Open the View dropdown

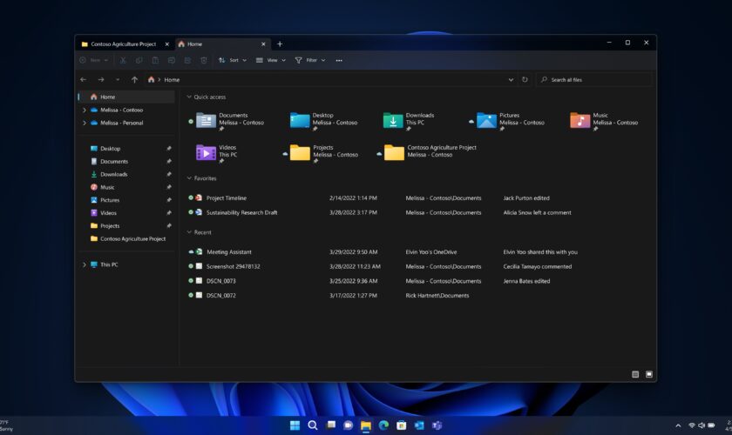271,60
